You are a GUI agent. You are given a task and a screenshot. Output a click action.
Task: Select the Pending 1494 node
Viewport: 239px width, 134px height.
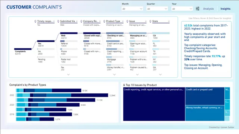[46, 60]
